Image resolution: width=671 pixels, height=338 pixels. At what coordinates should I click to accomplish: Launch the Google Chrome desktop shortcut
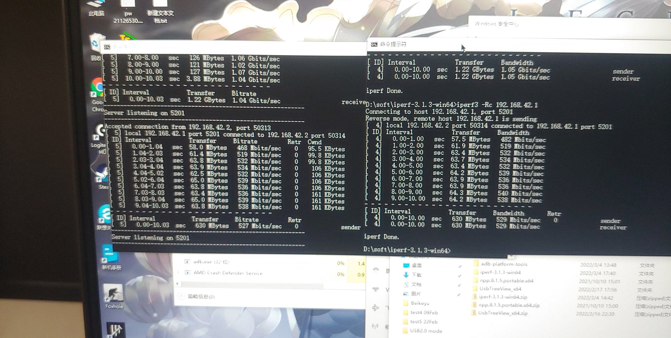[97, 95]
